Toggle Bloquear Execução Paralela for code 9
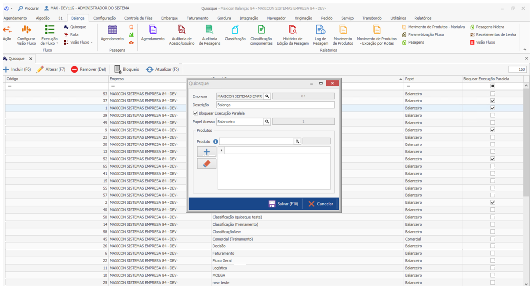This screenshot has width=532, height=289. tap(493, 130)
